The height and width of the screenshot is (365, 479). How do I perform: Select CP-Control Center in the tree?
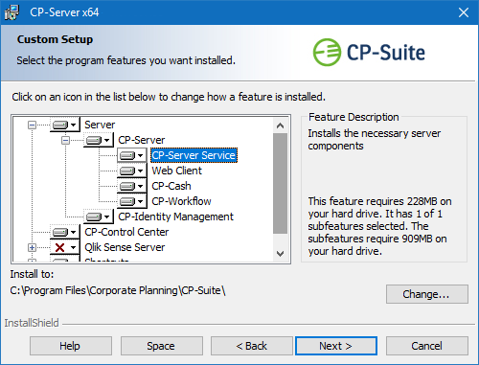pyautogui.click(x=126, y=232)
